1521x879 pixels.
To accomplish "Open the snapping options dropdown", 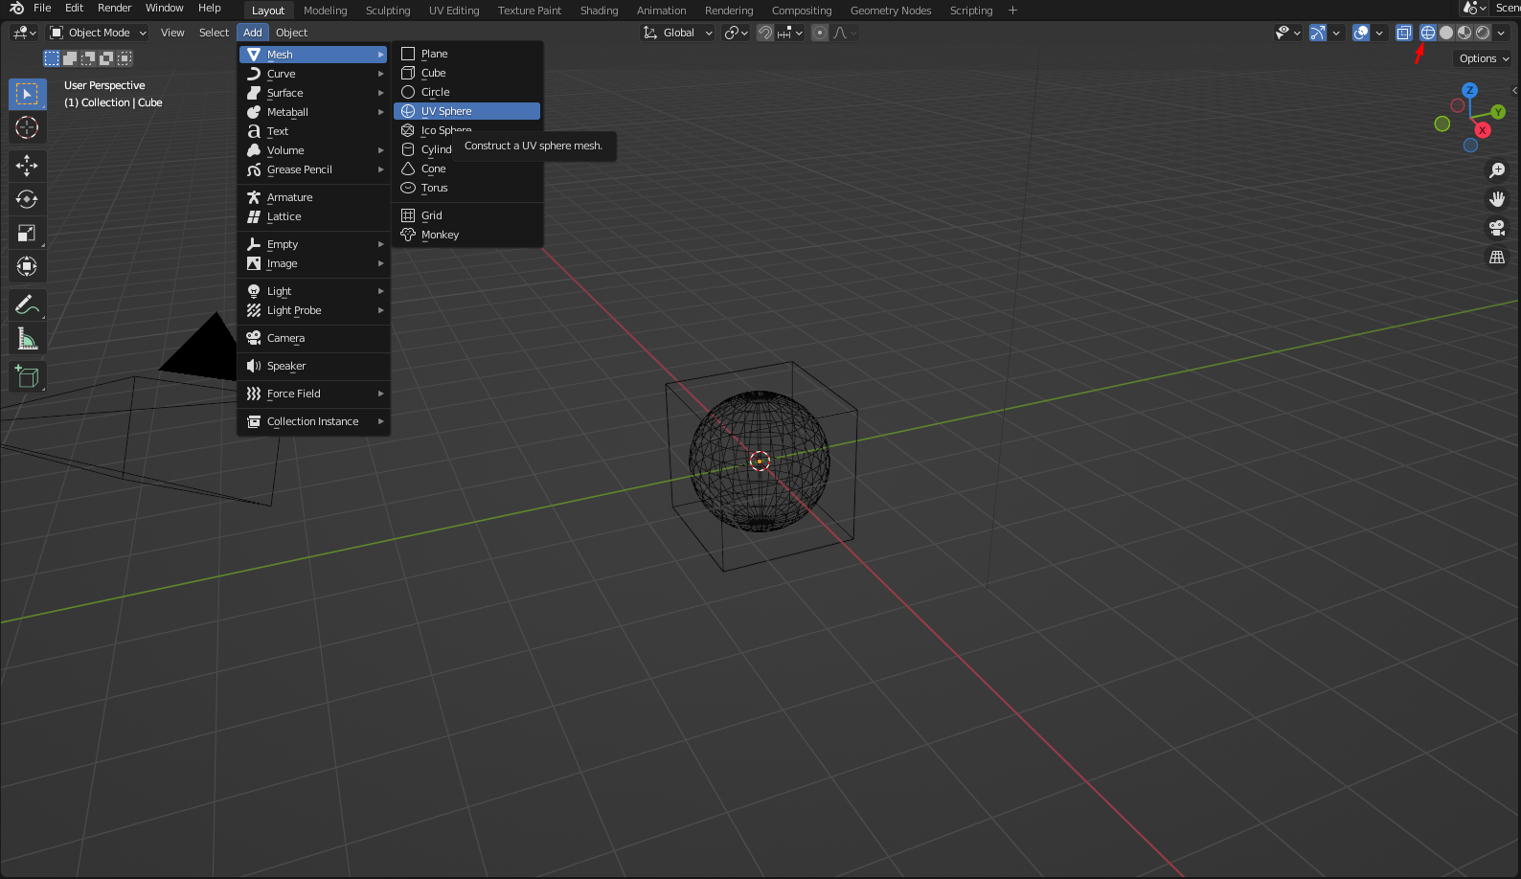I will (x=791, y=33).
